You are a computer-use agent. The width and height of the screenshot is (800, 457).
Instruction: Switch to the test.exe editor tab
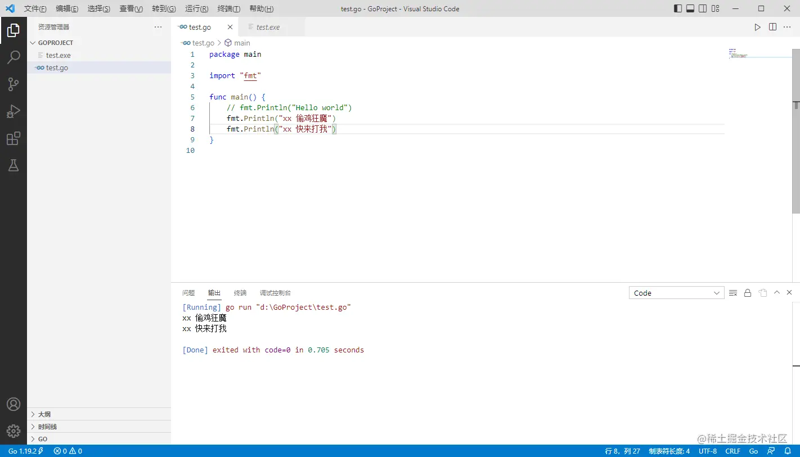(x=272, y=27)
